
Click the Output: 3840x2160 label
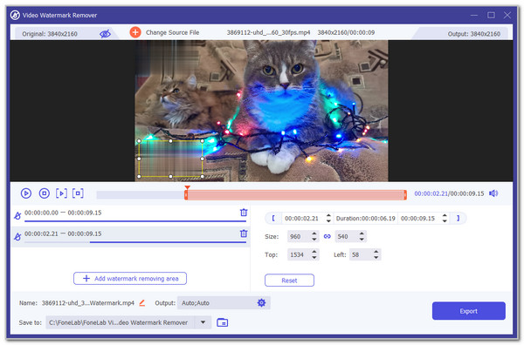tap(474, 34)
